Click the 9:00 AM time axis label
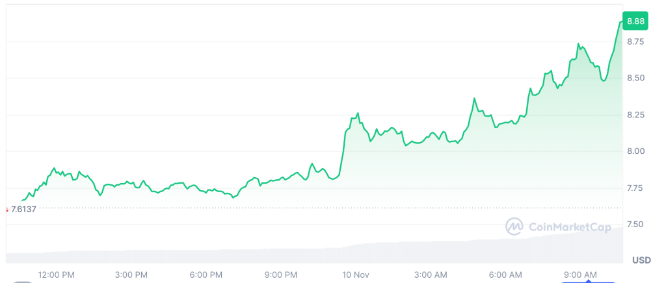666x283 pixels. pos(580,275)
